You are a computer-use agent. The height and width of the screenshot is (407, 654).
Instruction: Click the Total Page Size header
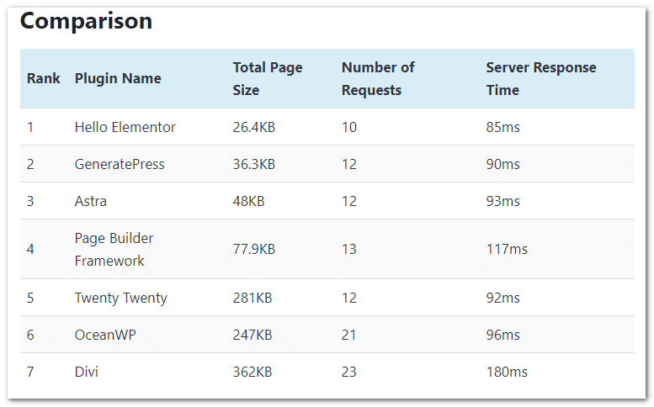coord(268,78)
